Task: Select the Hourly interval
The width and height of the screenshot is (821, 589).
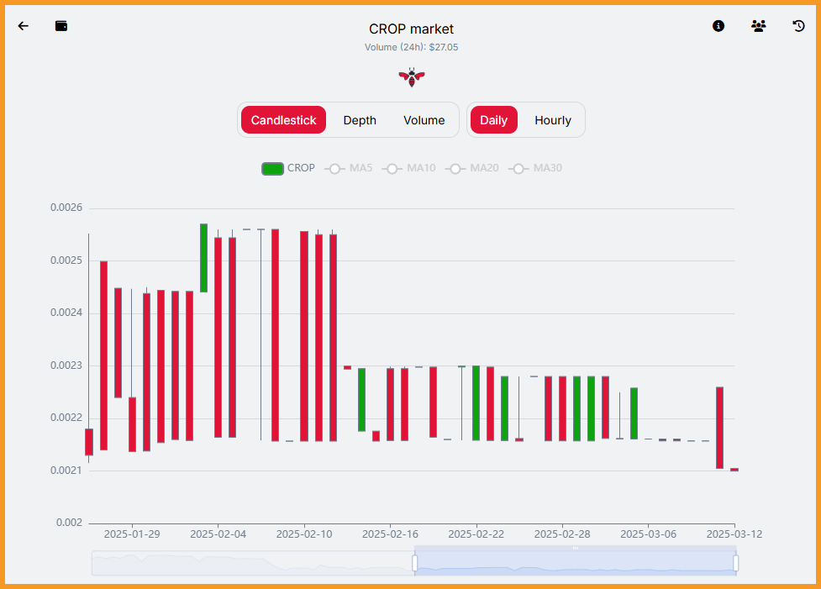Action: (x=553, y=120)
